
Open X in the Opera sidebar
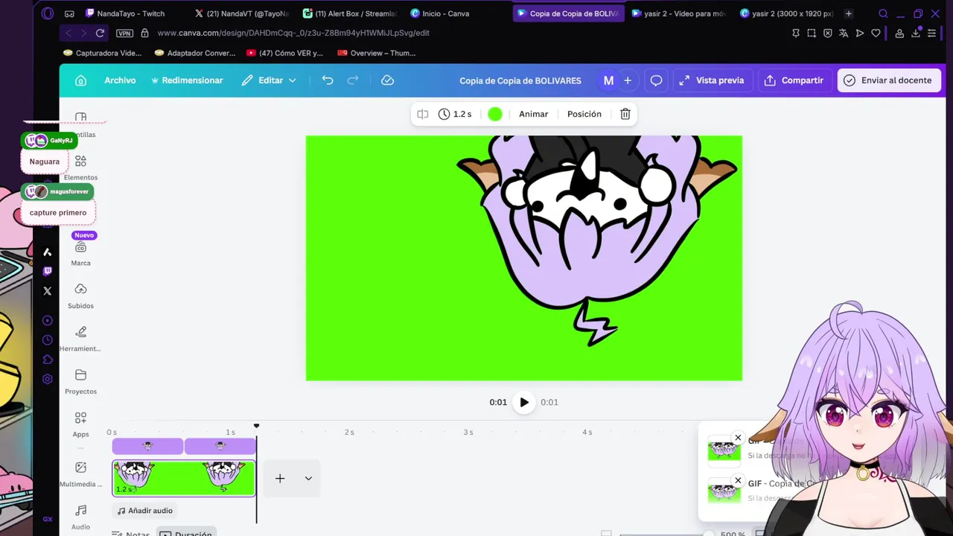(48, 291)
